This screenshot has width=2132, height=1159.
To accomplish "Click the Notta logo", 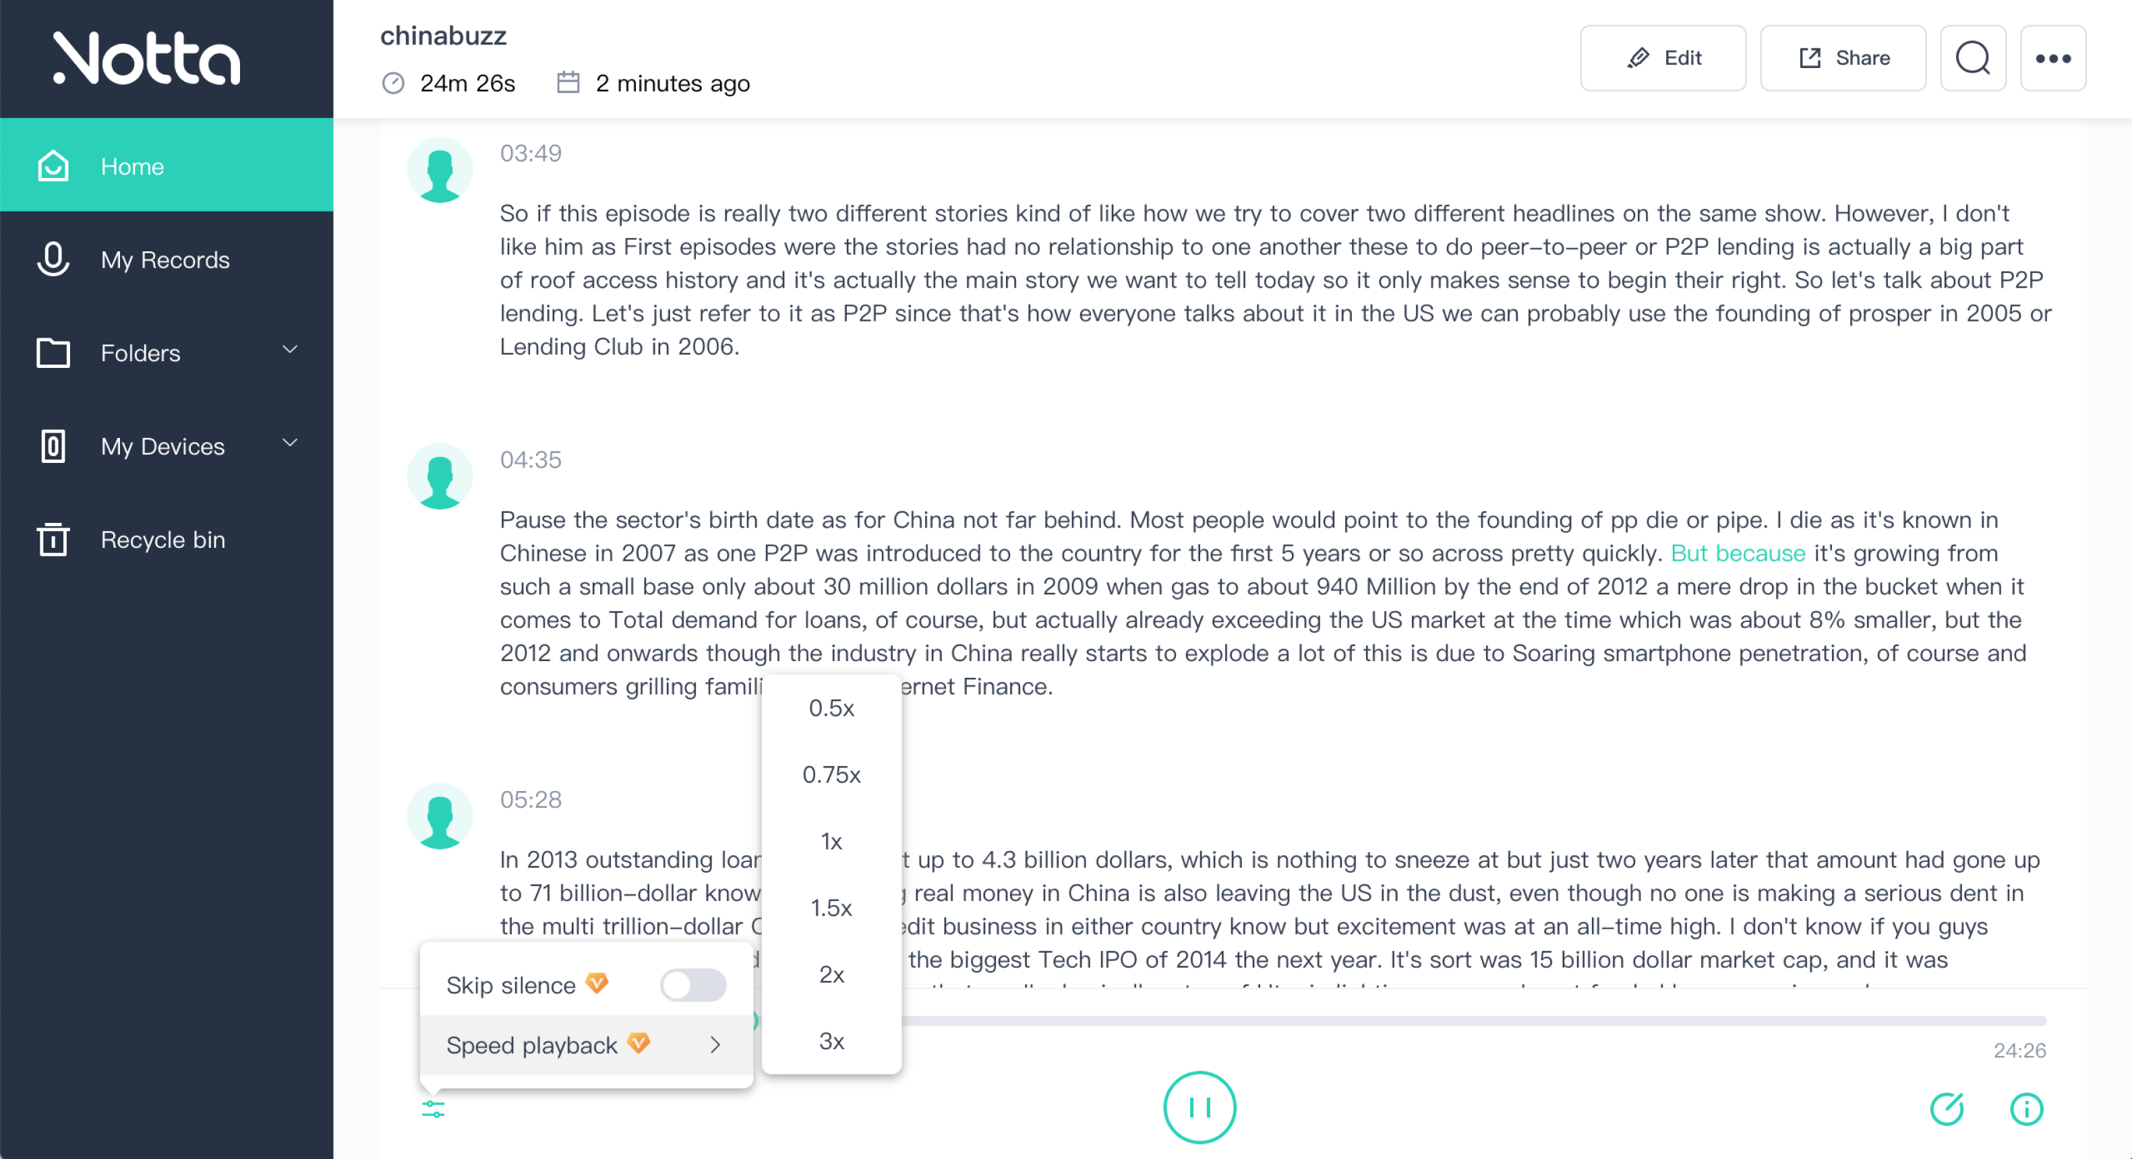I will point(147,58).
